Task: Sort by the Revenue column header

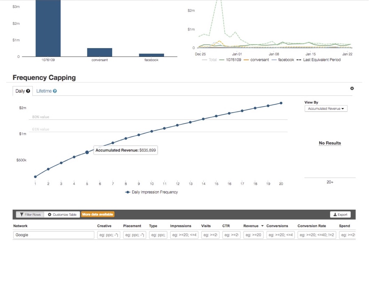Action: 251,226
